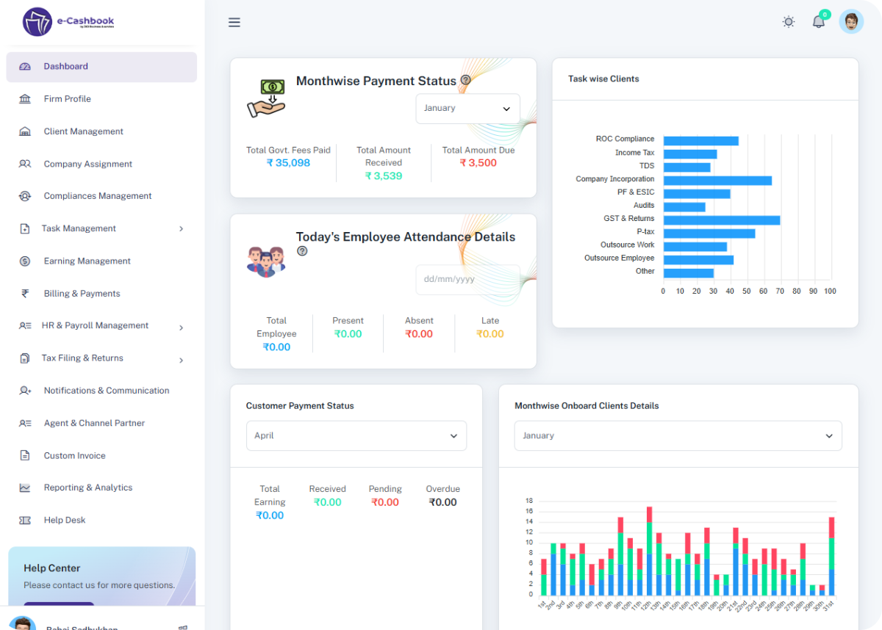Image resolution: width=882 pixels, height=630 pixels.
Task: Click the money-in-hand payment status icon
Action: click(266, 96)
